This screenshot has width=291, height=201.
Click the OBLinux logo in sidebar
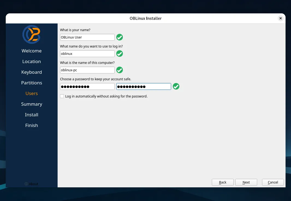(x=31, y=34)
